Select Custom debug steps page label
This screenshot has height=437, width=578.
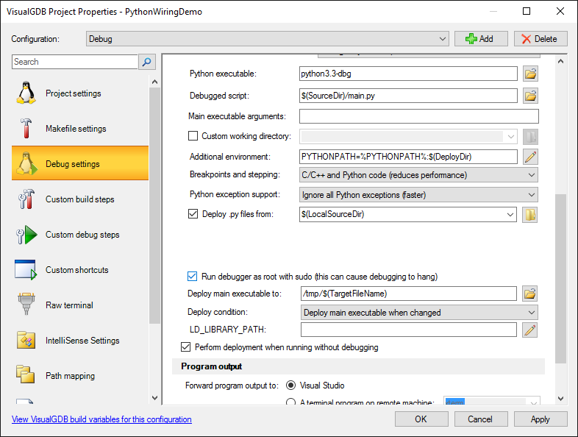(x=82, y=235)
